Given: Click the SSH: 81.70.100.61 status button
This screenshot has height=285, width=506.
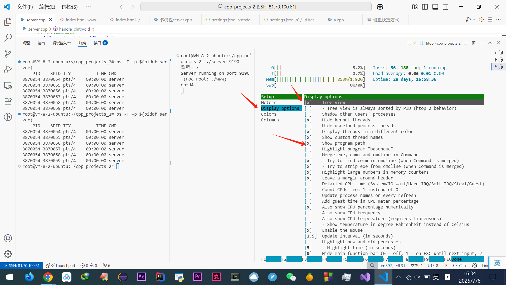Looking at the screenshot, I should click(x=21, y=265).
